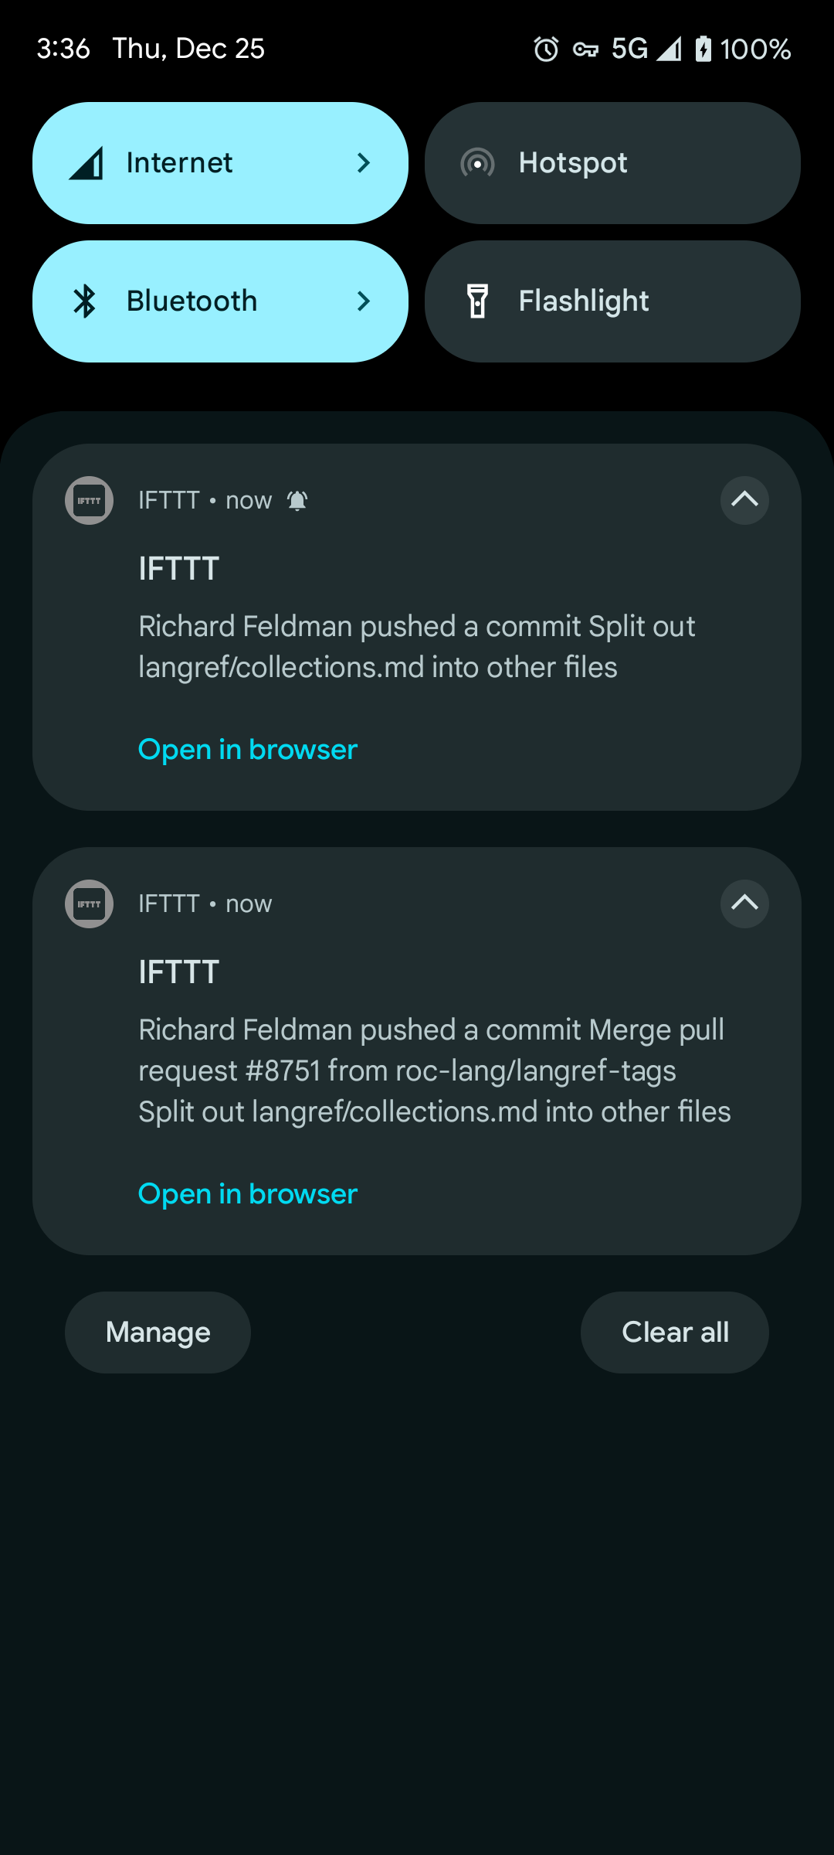Collapse the first IFTTT notification
The image size is (834, 1855).
pos(744,500)
